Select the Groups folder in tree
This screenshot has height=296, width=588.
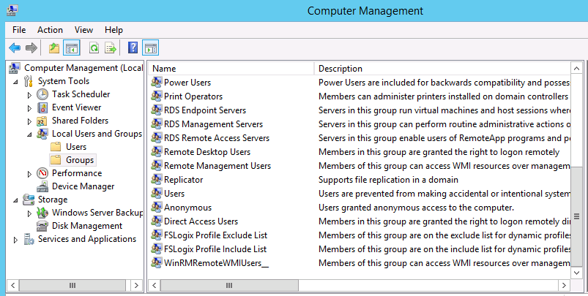click(x=72, y=160)
